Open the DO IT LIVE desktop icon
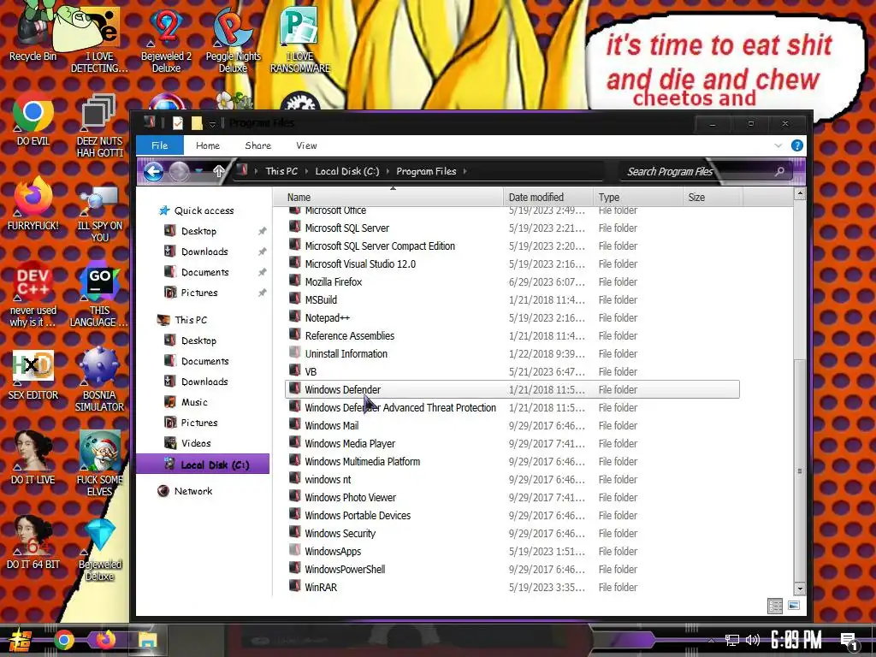 pos(33,459)
